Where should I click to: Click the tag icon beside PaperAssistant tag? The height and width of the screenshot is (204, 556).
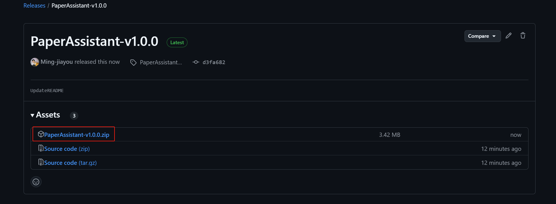(133, 62)
